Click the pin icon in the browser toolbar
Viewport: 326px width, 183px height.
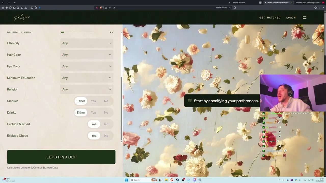10,8
